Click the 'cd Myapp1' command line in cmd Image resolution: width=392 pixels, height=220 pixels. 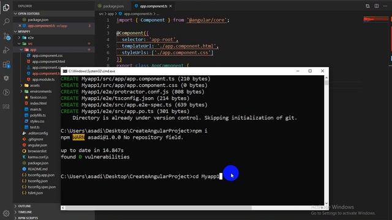coord(141,177)
